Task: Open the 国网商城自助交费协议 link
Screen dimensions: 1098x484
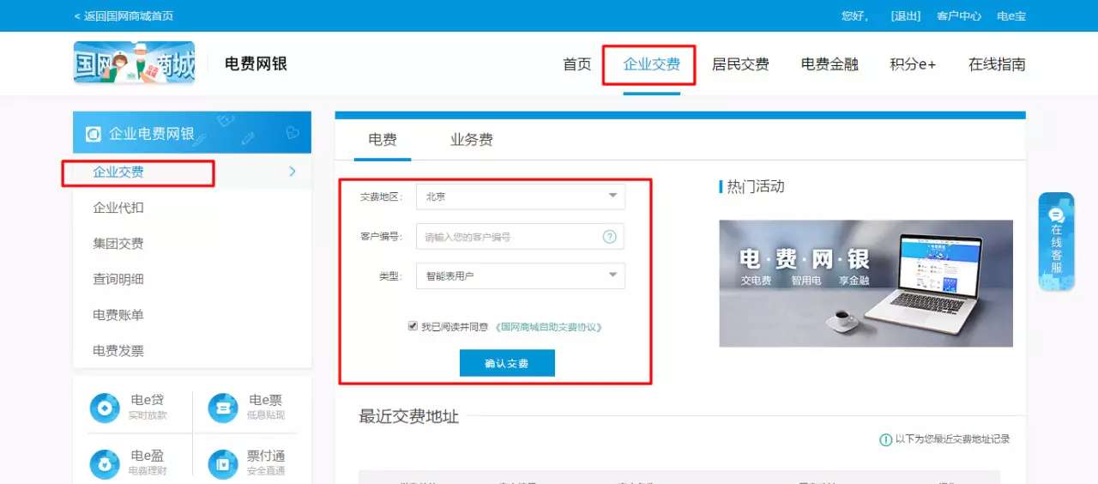Action: pos(548,327)
